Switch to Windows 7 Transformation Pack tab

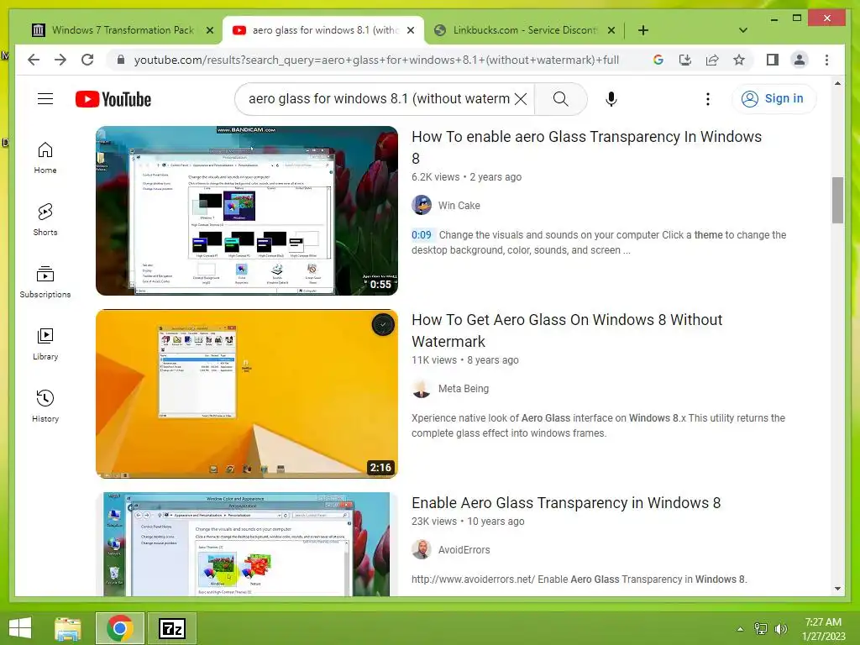click(x=122, y=30)
